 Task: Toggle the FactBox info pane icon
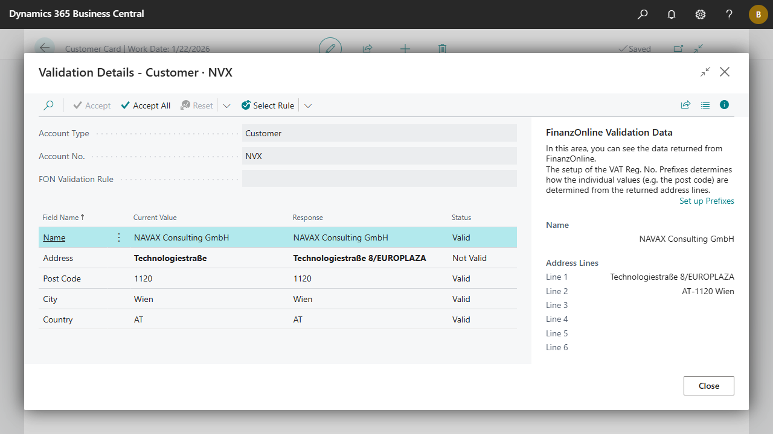725,105
